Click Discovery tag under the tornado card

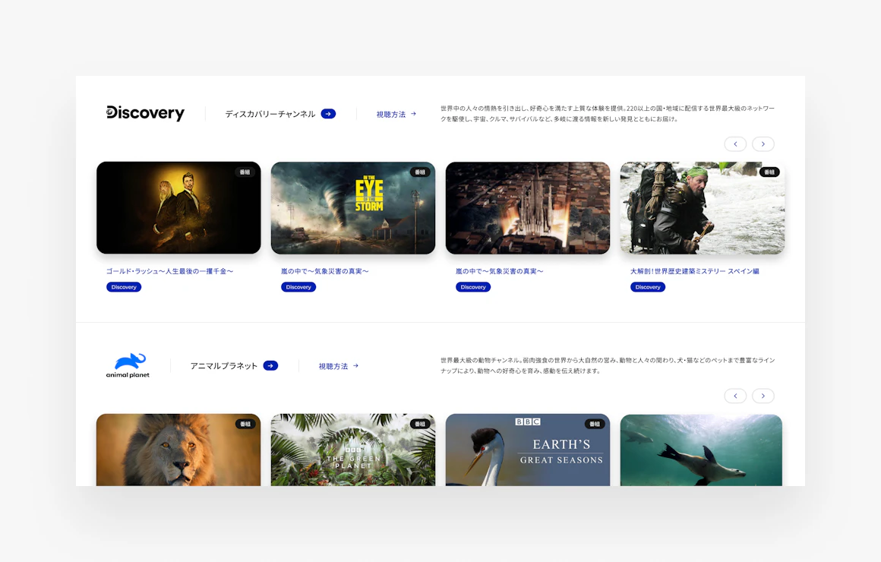coord(298,287)
